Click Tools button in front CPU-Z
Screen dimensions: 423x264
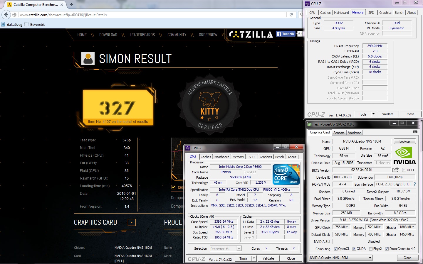243,258
